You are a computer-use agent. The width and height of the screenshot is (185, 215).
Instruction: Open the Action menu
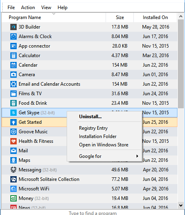(28, 8)
